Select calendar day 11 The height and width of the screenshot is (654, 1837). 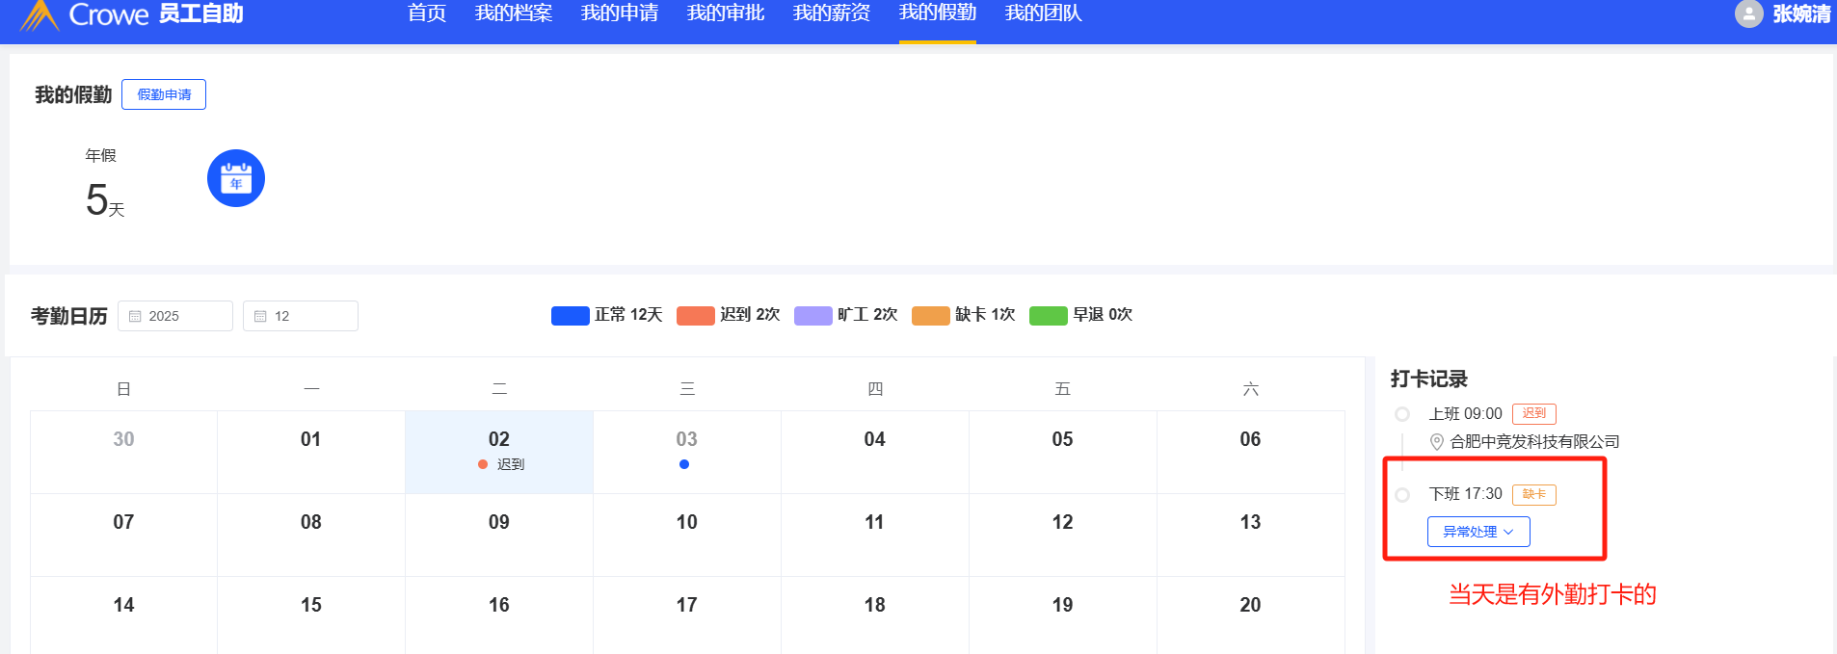click(875, 535)
